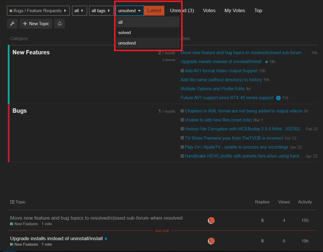Click the list icon beside the Topic column header
323x252 pixels.
pyautogui.click(x=12, y=202)
